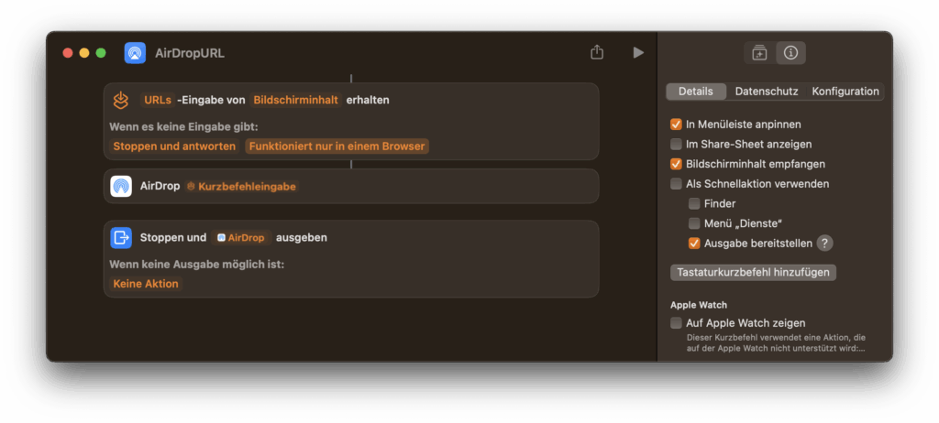Image resolution: width=939 pixels, height=423 pixels.
Task: Open the Stoppen und antworten option
Action: click(x=174, y=146)
